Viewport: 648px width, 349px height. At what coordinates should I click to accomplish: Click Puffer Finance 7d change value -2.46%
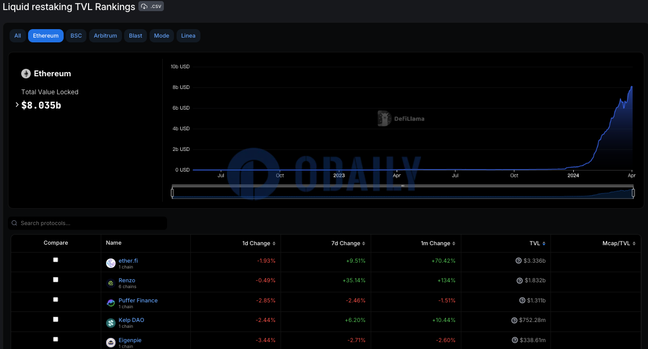356,300
